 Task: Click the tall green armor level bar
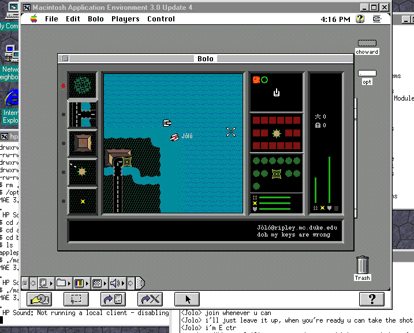click(329, 180)
